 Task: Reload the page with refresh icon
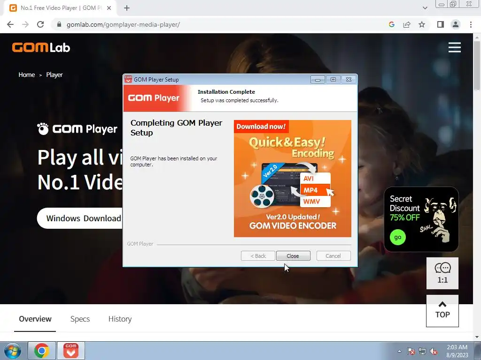(x=40, y=24)
